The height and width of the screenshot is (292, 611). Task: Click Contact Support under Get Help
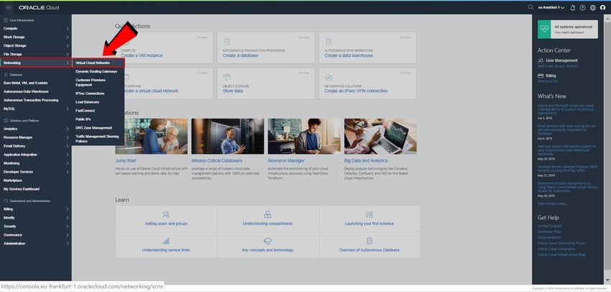point(550,226)
